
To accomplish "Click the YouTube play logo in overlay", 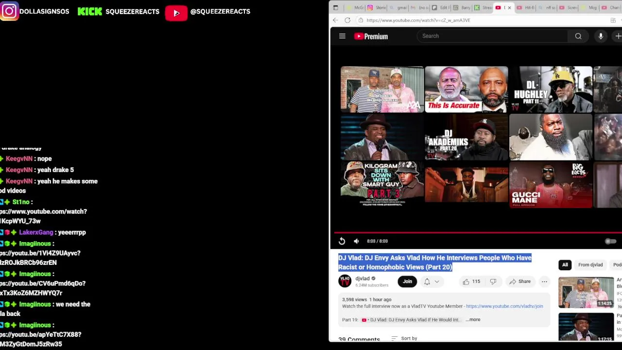I will click(176, 13).
